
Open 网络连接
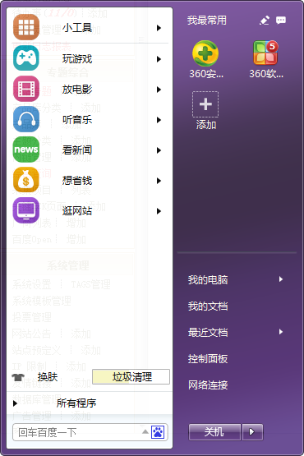(x=208, y=385)
